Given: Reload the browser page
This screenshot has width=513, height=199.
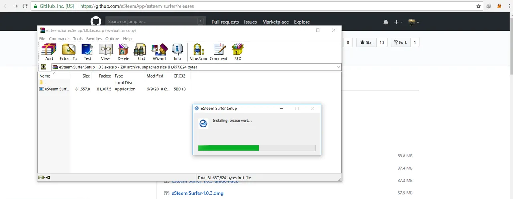Looking at the screenshot, I should coord(25,6).
